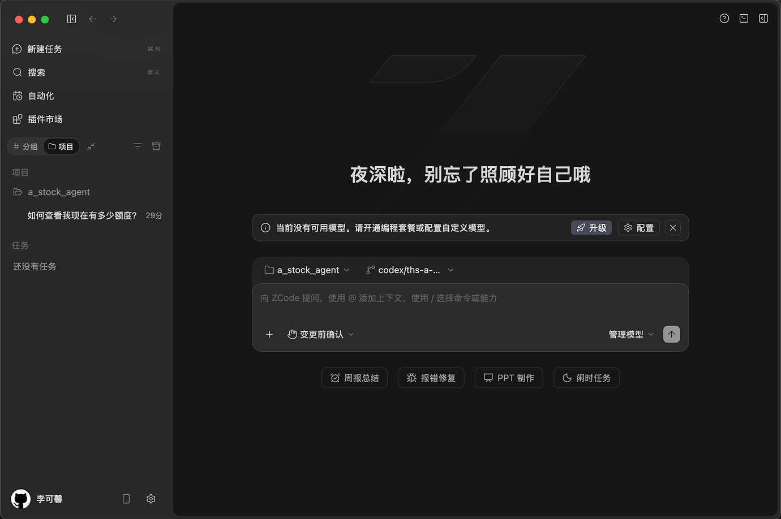Open settings gear in sidebar footer
The width and height of the screenshot is (781, 519).
click(x=151, y=499)
